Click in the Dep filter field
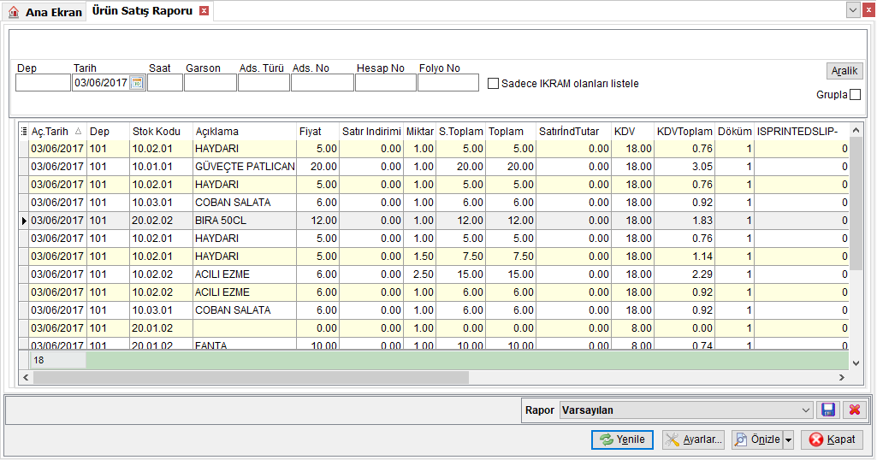Image resolution: width=877 pixels, height=460 pixels. (43, 83)
